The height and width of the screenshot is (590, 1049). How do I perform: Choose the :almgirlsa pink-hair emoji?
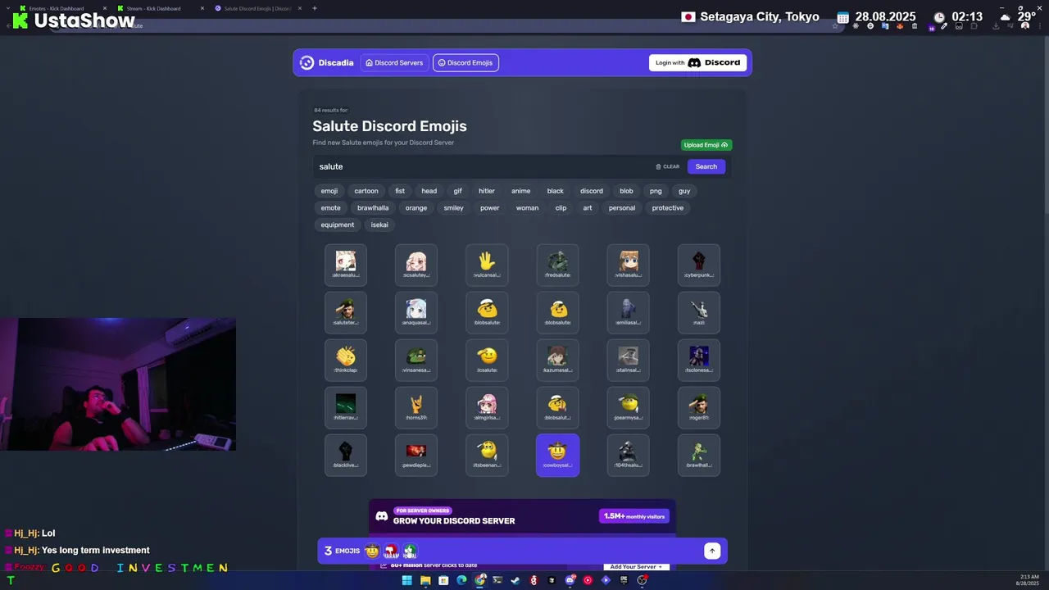point(487,407)
